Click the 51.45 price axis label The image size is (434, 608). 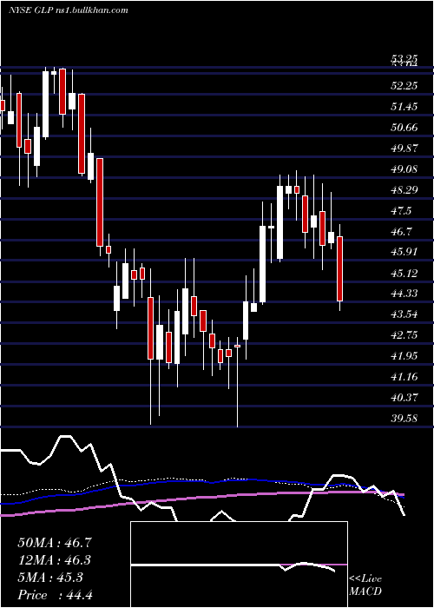pos(404,106)
